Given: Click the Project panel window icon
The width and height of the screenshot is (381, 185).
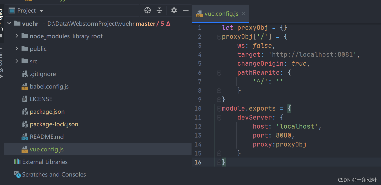Looking at the screenshot, I should pos(12,11).
